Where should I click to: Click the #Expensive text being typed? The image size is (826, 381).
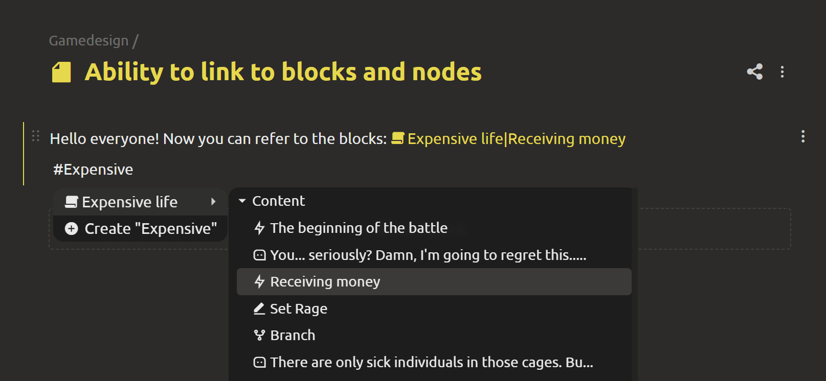[93, 170]
